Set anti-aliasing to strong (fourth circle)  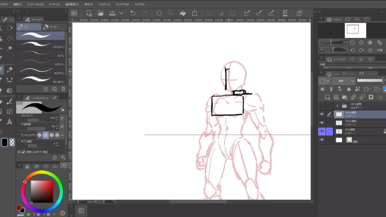click(57, 135)
